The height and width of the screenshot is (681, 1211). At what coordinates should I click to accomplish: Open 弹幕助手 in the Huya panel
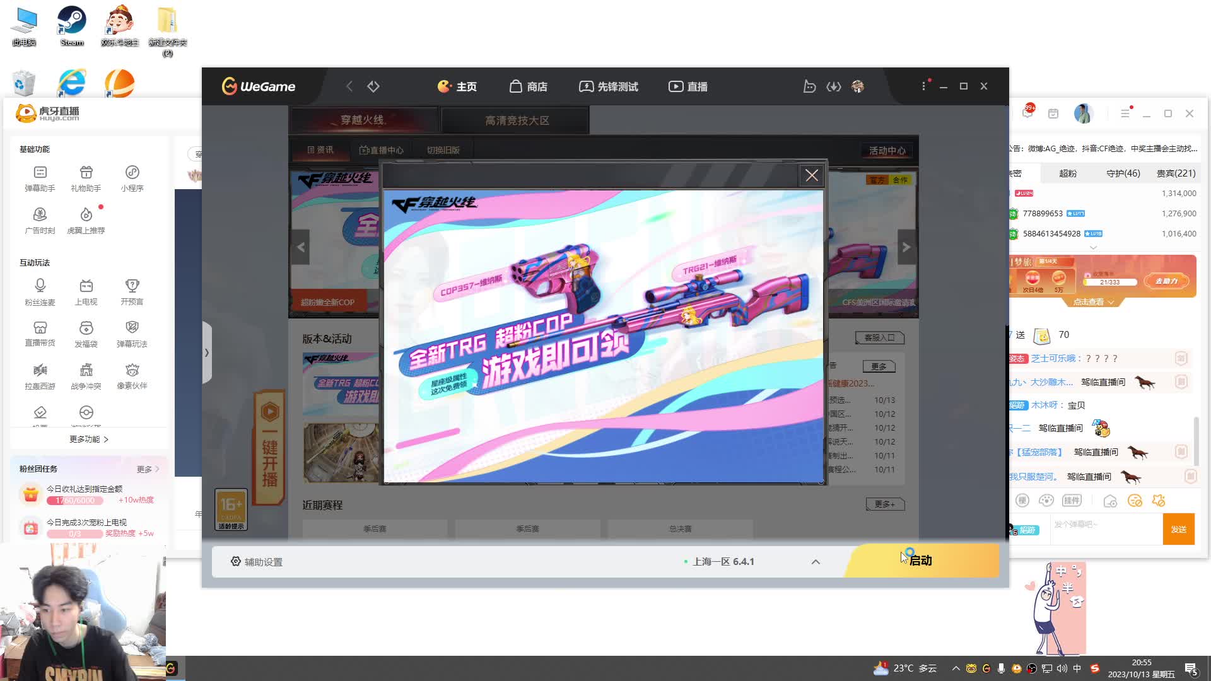40,178
